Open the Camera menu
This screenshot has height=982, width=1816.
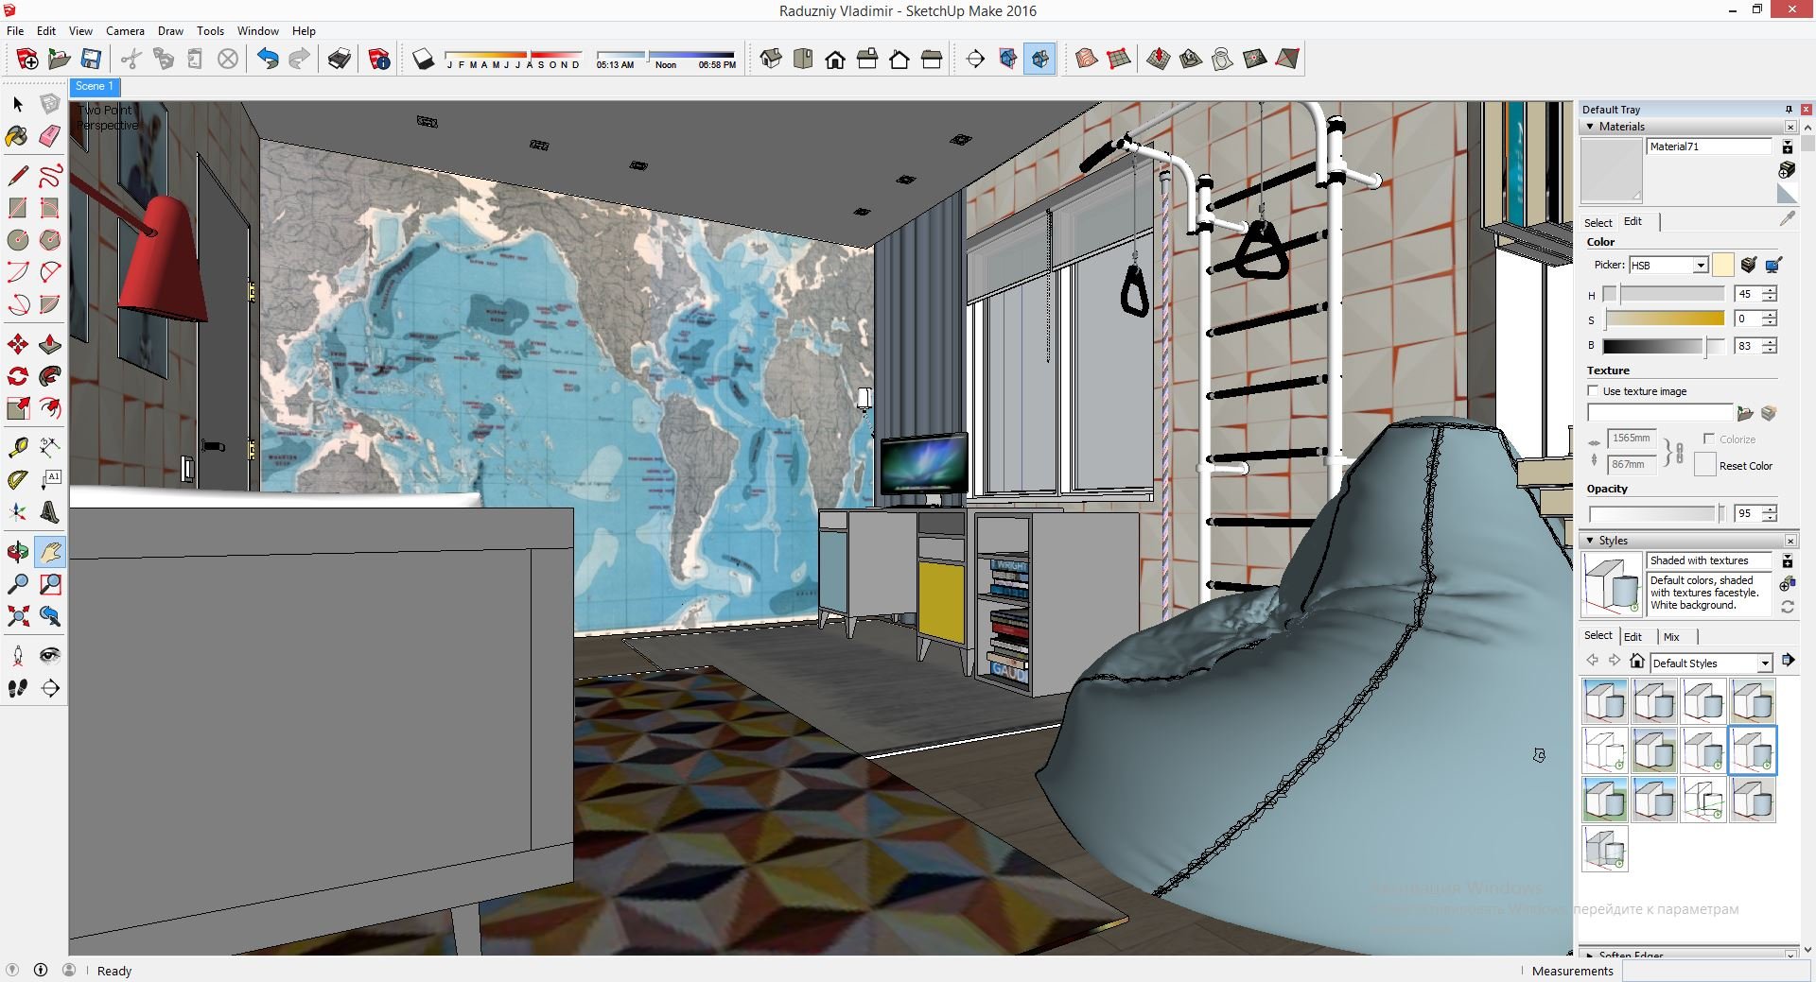click(125, 31)
